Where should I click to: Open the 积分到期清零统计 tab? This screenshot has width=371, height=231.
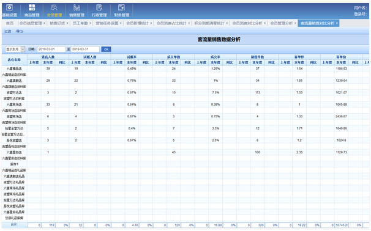[209, 23]
